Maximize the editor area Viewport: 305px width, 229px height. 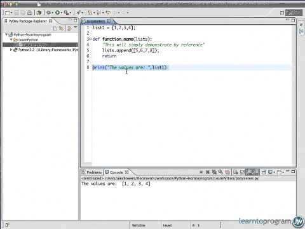[x=293, y=20]
